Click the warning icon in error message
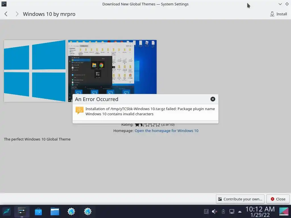The image size is (291, 218). point(80,110)
